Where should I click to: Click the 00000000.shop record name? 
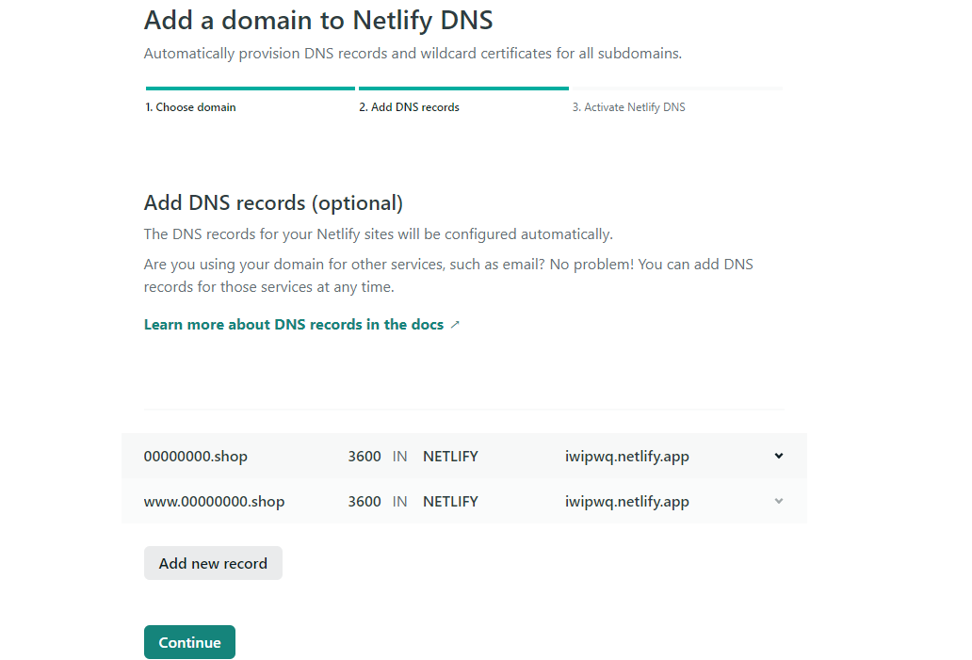click(196, 457)
